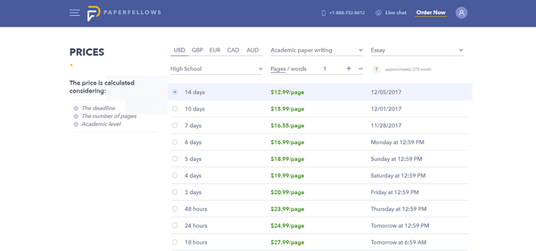Click Sunday at 12:59 PM due time

(x=396, y=159)
